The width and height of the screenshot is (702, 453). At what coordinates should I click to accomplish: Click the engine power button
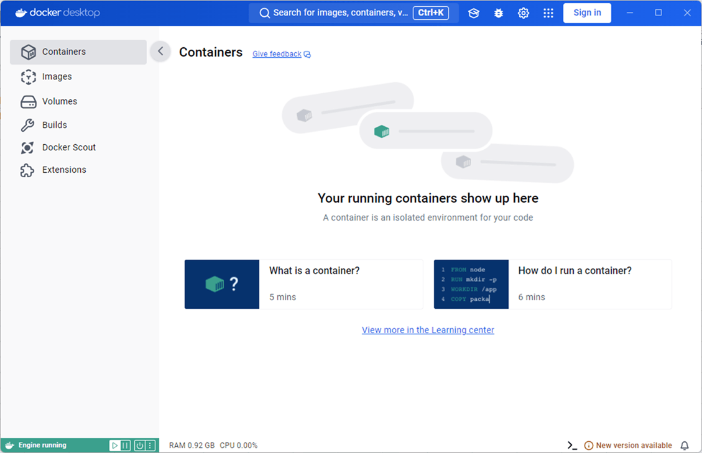point(140,446)
